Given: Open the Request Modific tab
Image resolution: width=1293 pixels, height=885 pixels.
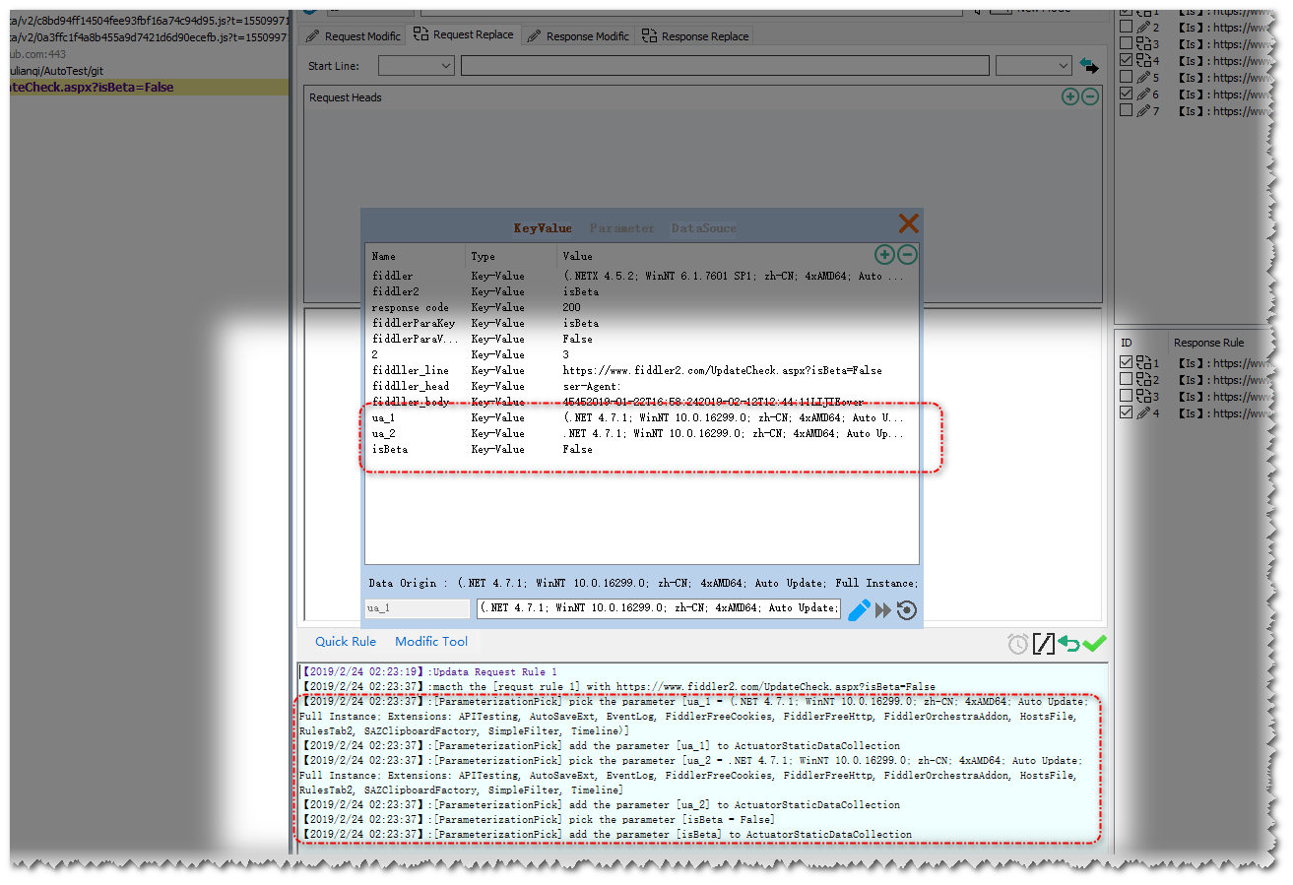Looking at the screenshot, I should [x=354, y=36].
